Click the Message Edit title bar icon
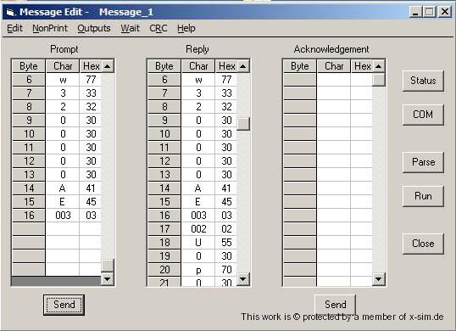The image size is (456, 331). pyautogui.click(x=10, y=12)
